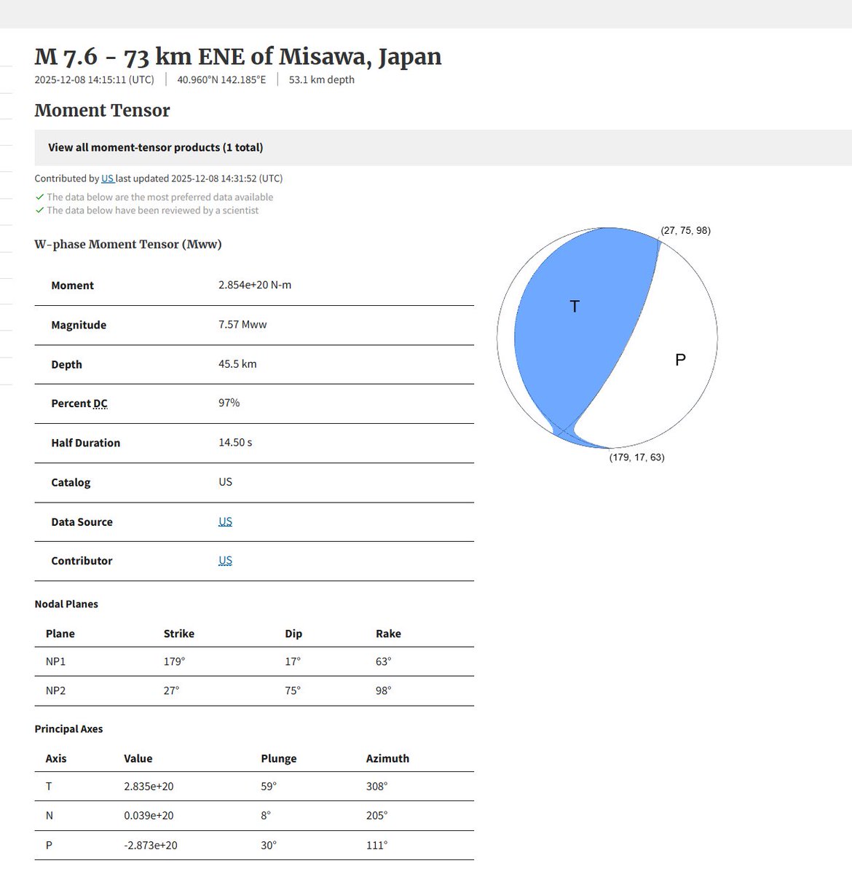Click the NP2 strike value '27°'
The width and height of the screenshot is (852, 874).
click(171, 690)
